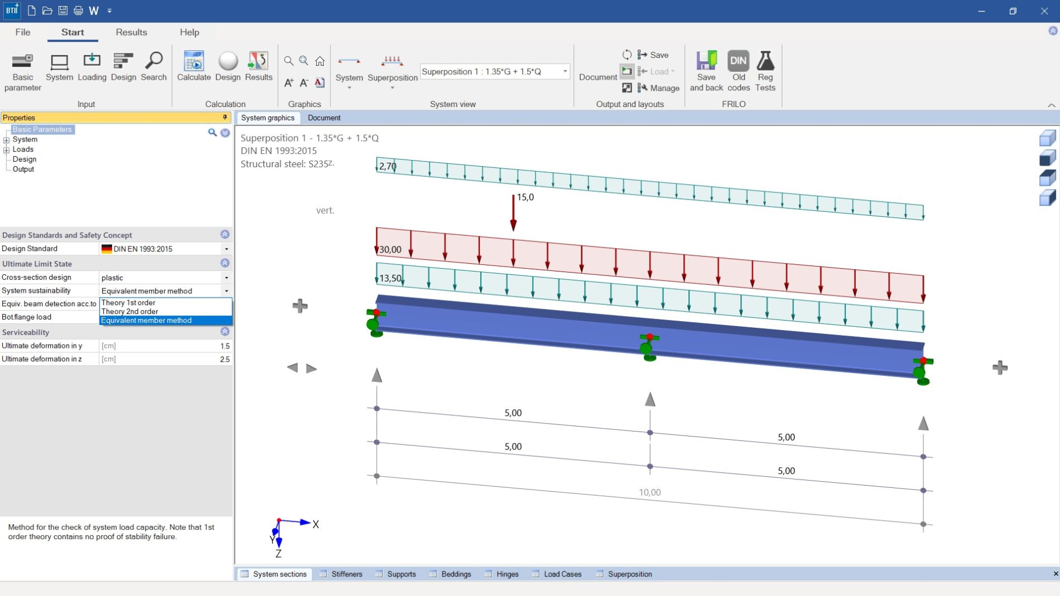Open the Superposition load group tool
The height and width of the screenshot is (596, 1060).
(392, 67)
